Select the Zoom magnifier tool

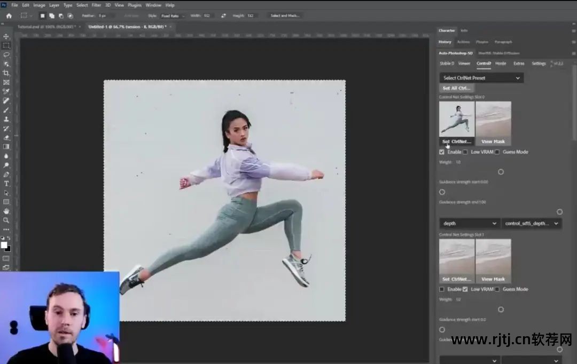point(6,220)
